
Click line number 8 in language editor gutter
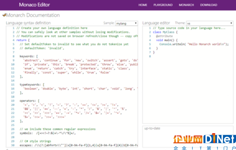pos(150,56)
